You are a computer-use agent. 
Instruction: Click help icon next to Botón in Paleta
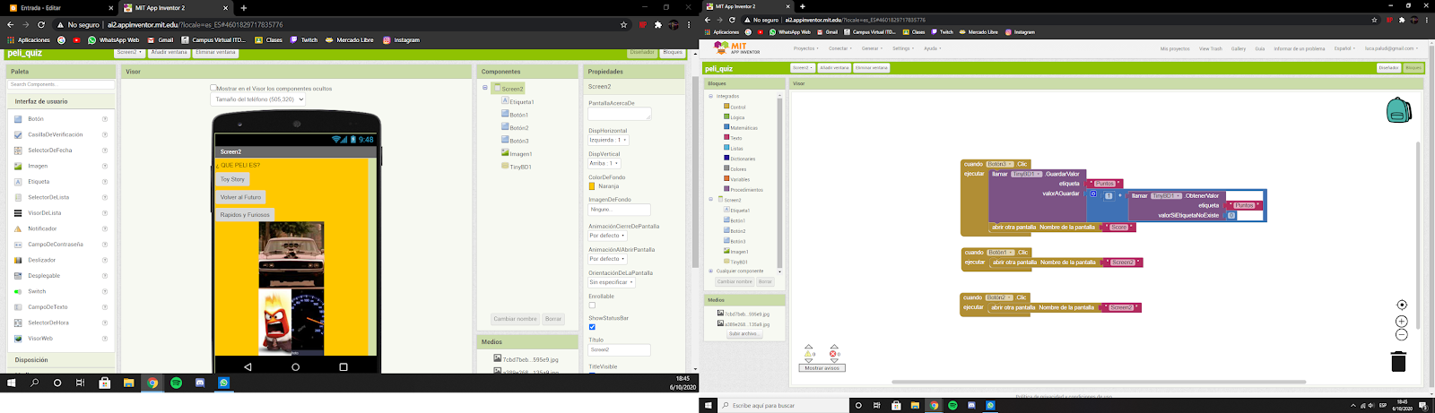coord(105,119)
